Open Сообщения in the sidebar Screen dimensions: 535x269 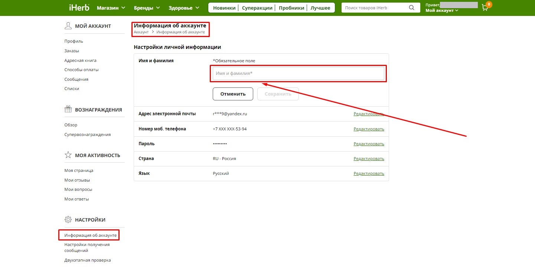[x=76, y=79]
